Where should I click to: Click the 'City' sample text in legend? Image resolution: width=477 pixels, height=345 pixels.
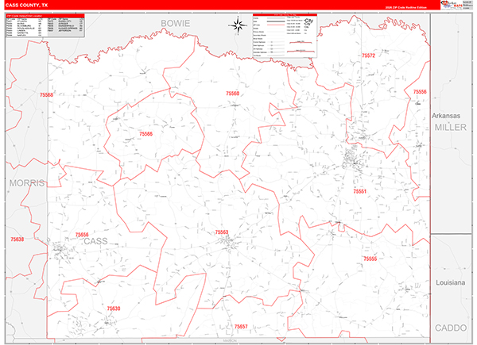point(309,21)
